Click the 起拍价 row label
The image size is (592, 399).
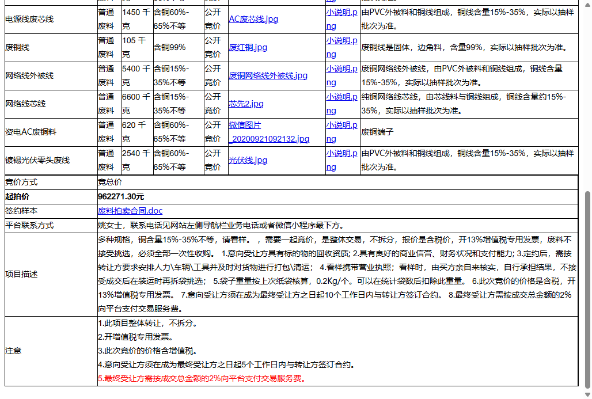17,197
